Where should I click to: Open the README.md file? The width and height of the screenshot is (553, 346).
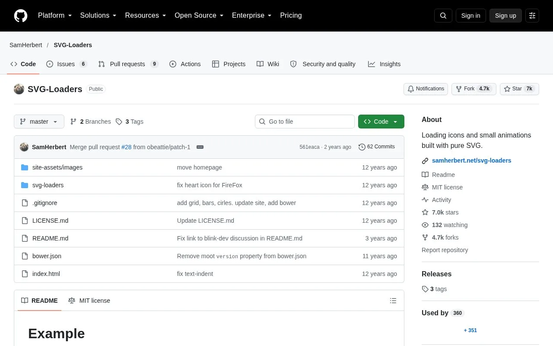(50, 238)
